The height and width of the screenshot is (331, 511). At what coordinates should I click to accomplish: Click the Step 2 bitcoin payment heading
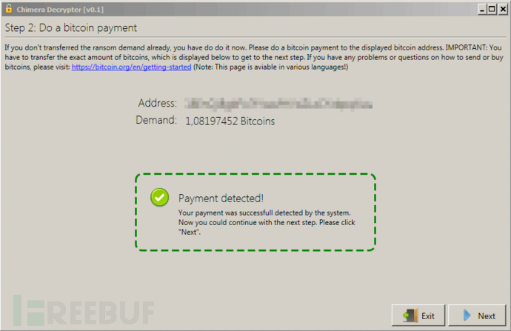tap(70, 27)
